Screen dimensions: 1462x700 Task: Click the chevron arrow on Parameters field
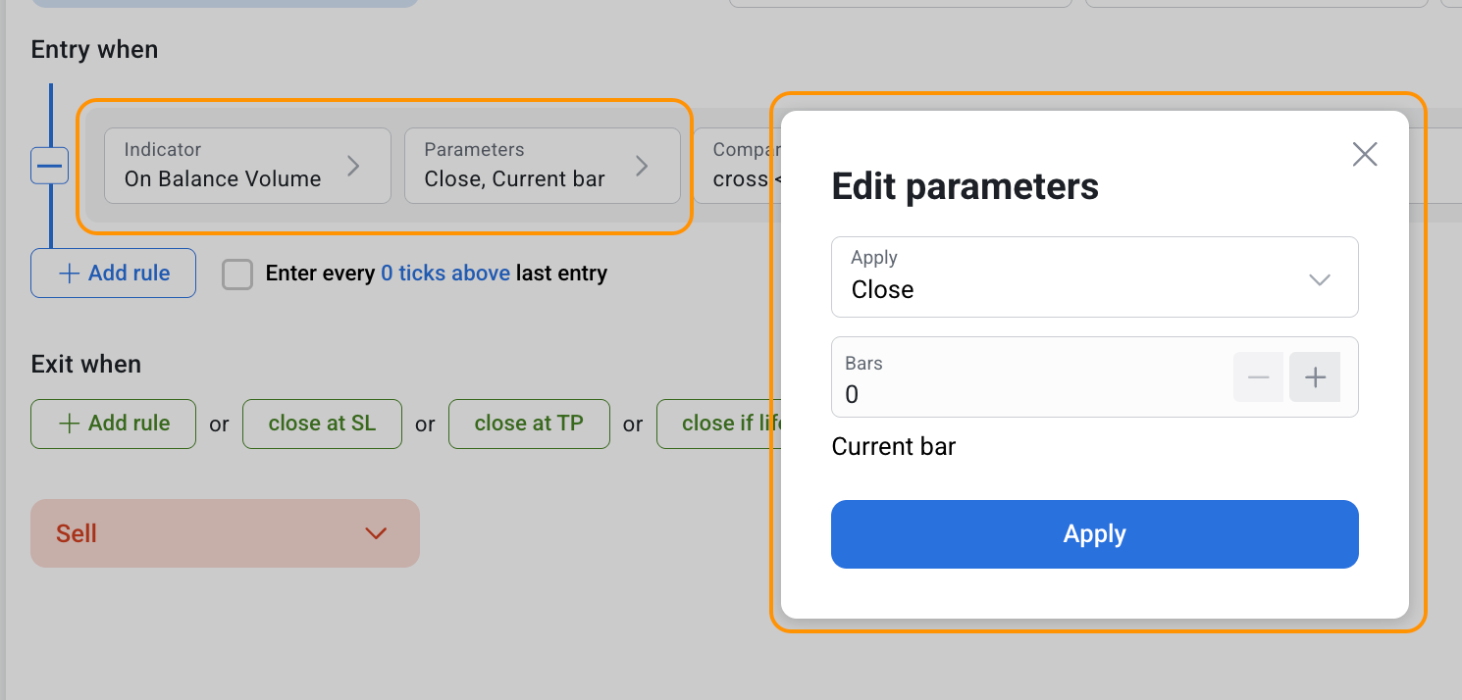[x=642, y=166]
